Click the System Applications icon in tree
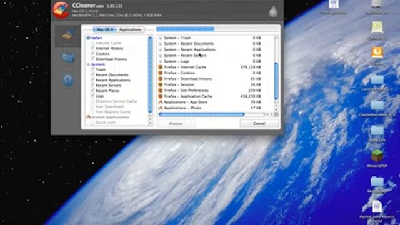The height and width of the screenshot is (225, 400). (x=88, y=117)
